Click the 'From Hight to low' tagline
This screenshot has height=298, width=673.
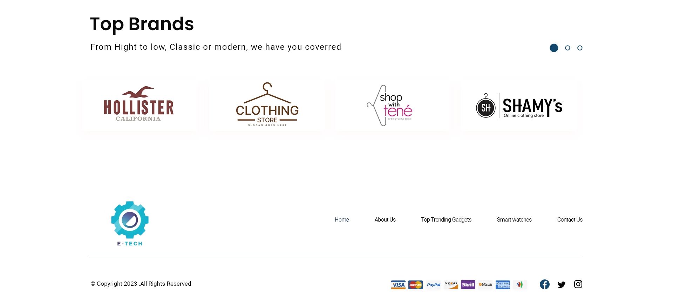216,47
